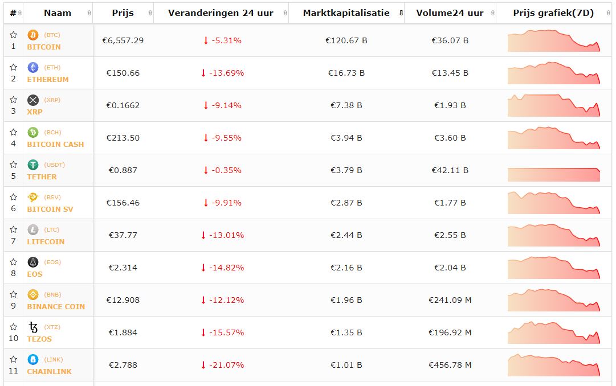Click the Ethereum diamond logo icon
Viewport: 616px width, 386px height.
tap(33, 68)
